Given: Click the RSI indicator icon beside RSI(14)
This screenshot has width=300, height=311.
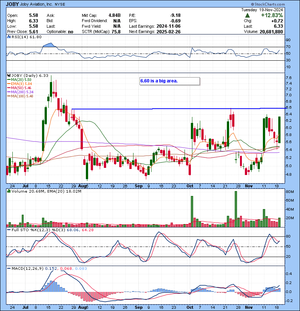Looking at the screenshot, I should coord(9,37).
